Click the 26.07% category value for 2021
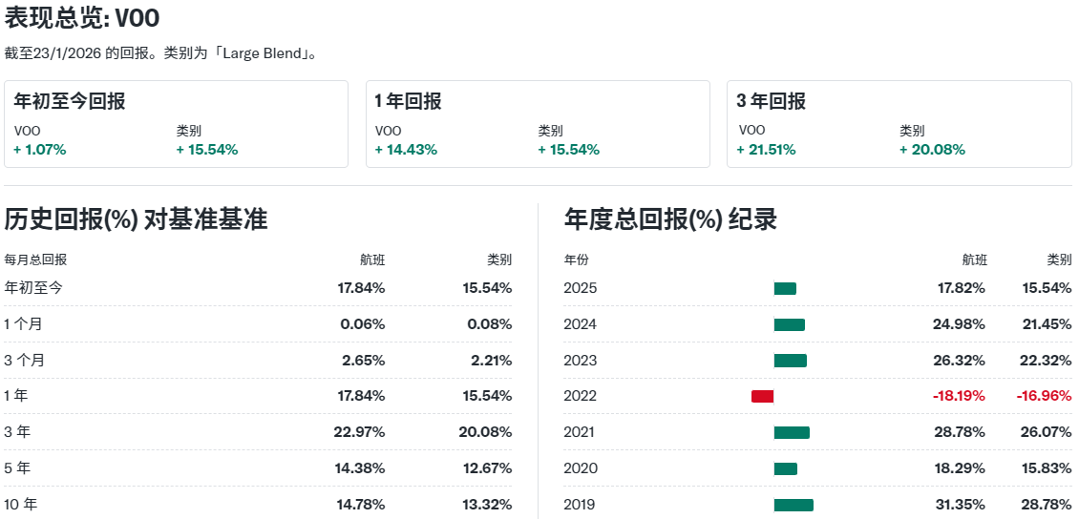 point(1046,432)
